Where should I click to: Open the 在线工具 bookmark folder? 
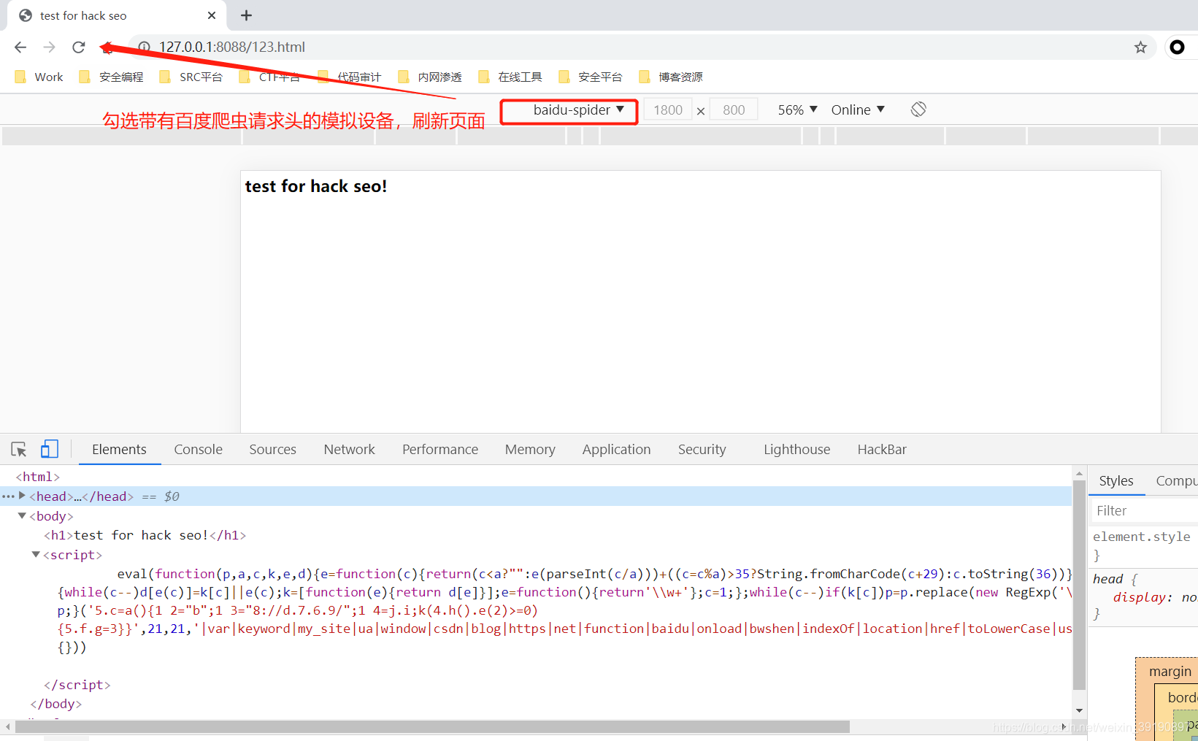coord(511,77)
